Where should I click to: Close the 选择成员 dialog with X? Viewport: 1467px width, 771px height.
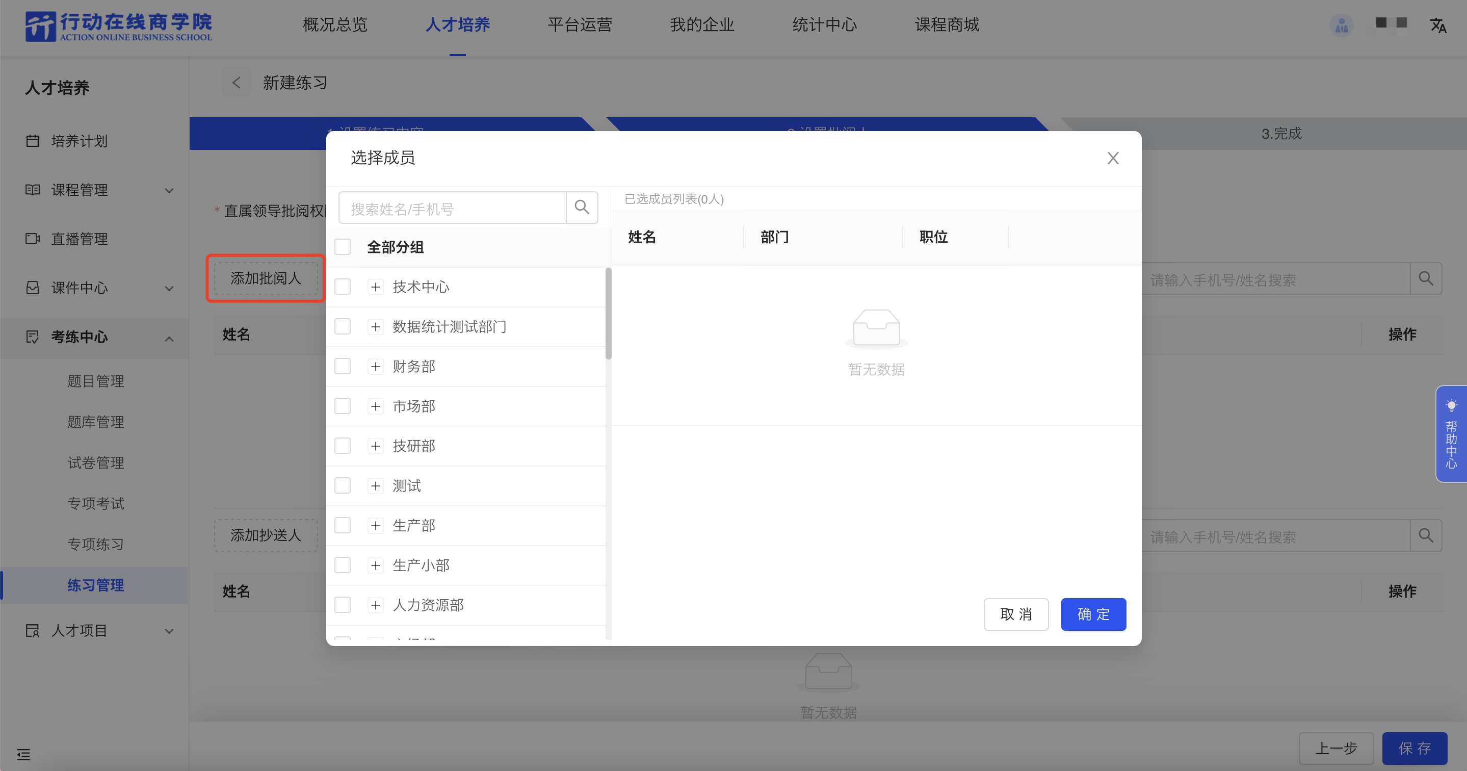[1113, 158]
